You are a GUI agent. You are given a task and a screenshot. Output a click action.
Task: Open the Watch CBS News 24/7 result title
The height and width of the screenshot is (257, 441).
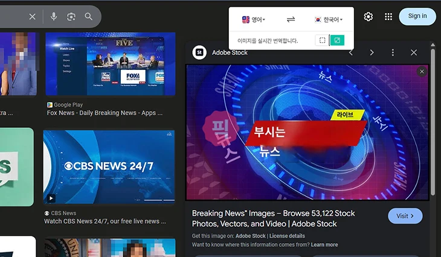[105, 221]
